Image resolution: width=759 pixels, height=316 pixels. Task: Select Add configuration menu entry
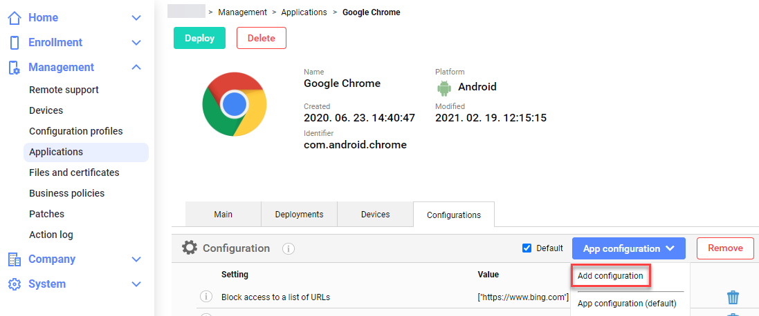tap(610, 276)
